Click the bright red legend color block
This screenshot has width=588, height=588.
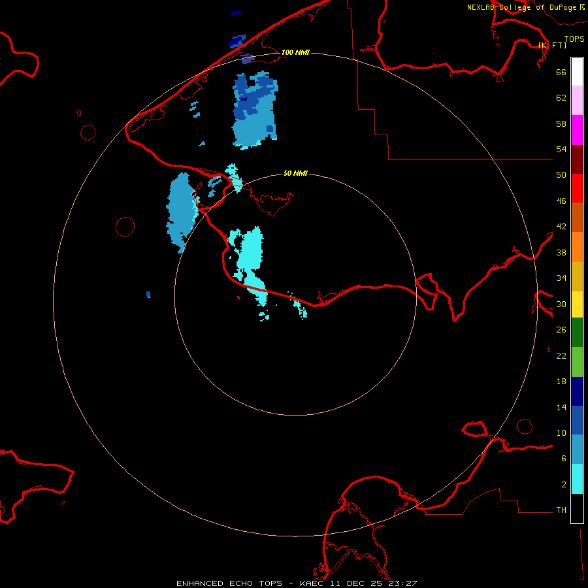577,188
